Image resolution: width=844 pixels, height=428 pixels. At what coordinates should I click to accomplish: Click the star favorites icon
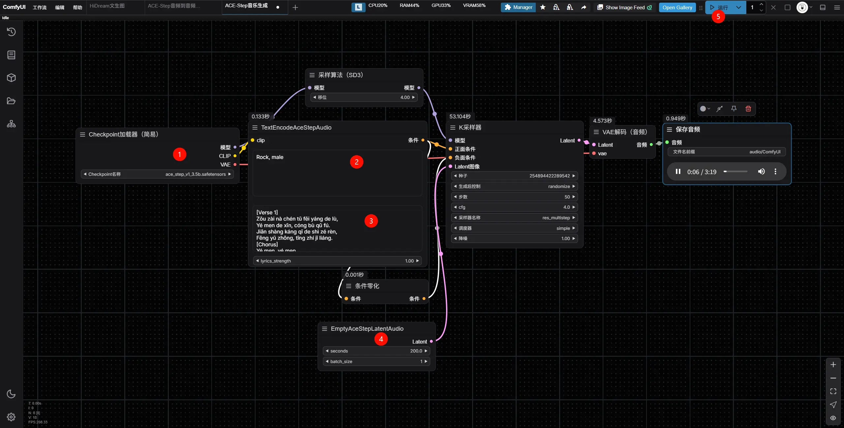point(543,7)
